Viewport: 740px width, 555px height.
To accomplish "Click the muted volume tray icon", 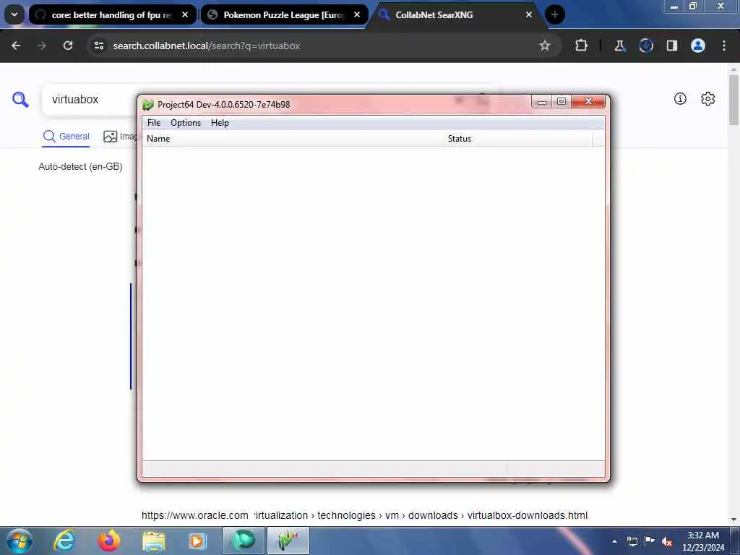I will 667,541.
